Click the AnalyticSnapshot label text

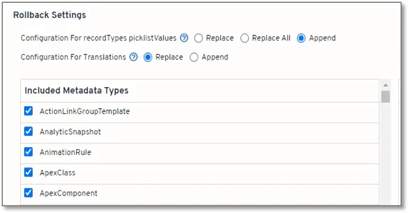point(70,132)
